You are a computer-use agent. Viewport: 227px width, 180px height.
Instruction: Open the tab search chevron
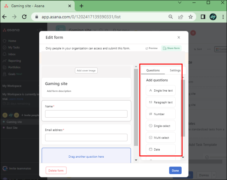(180, 2)
